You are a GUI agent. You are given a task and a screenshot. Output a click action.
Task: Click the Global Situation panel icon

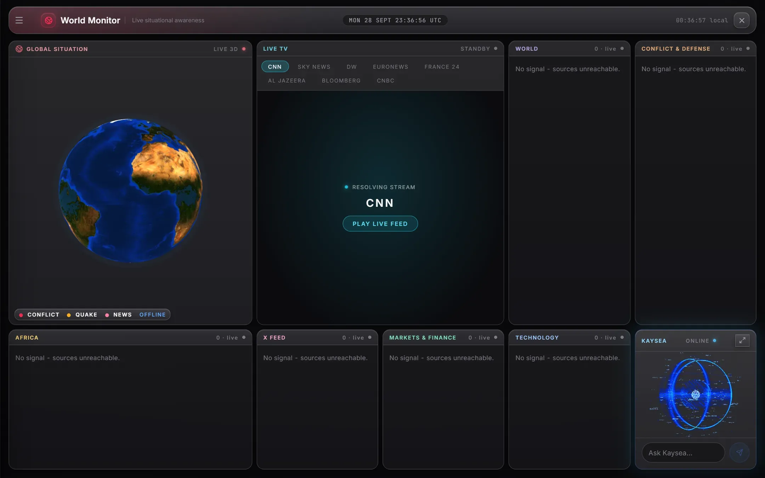[x=19, y=49]
